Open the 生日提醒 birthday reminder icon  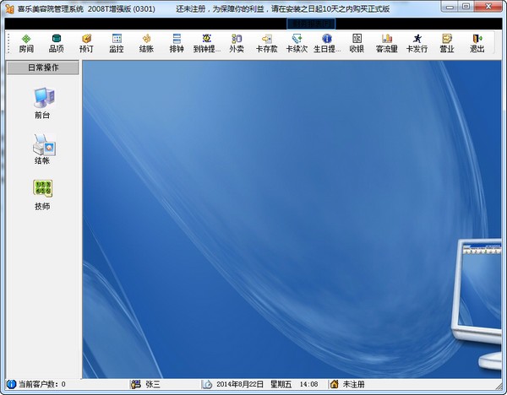pos(327,43)
